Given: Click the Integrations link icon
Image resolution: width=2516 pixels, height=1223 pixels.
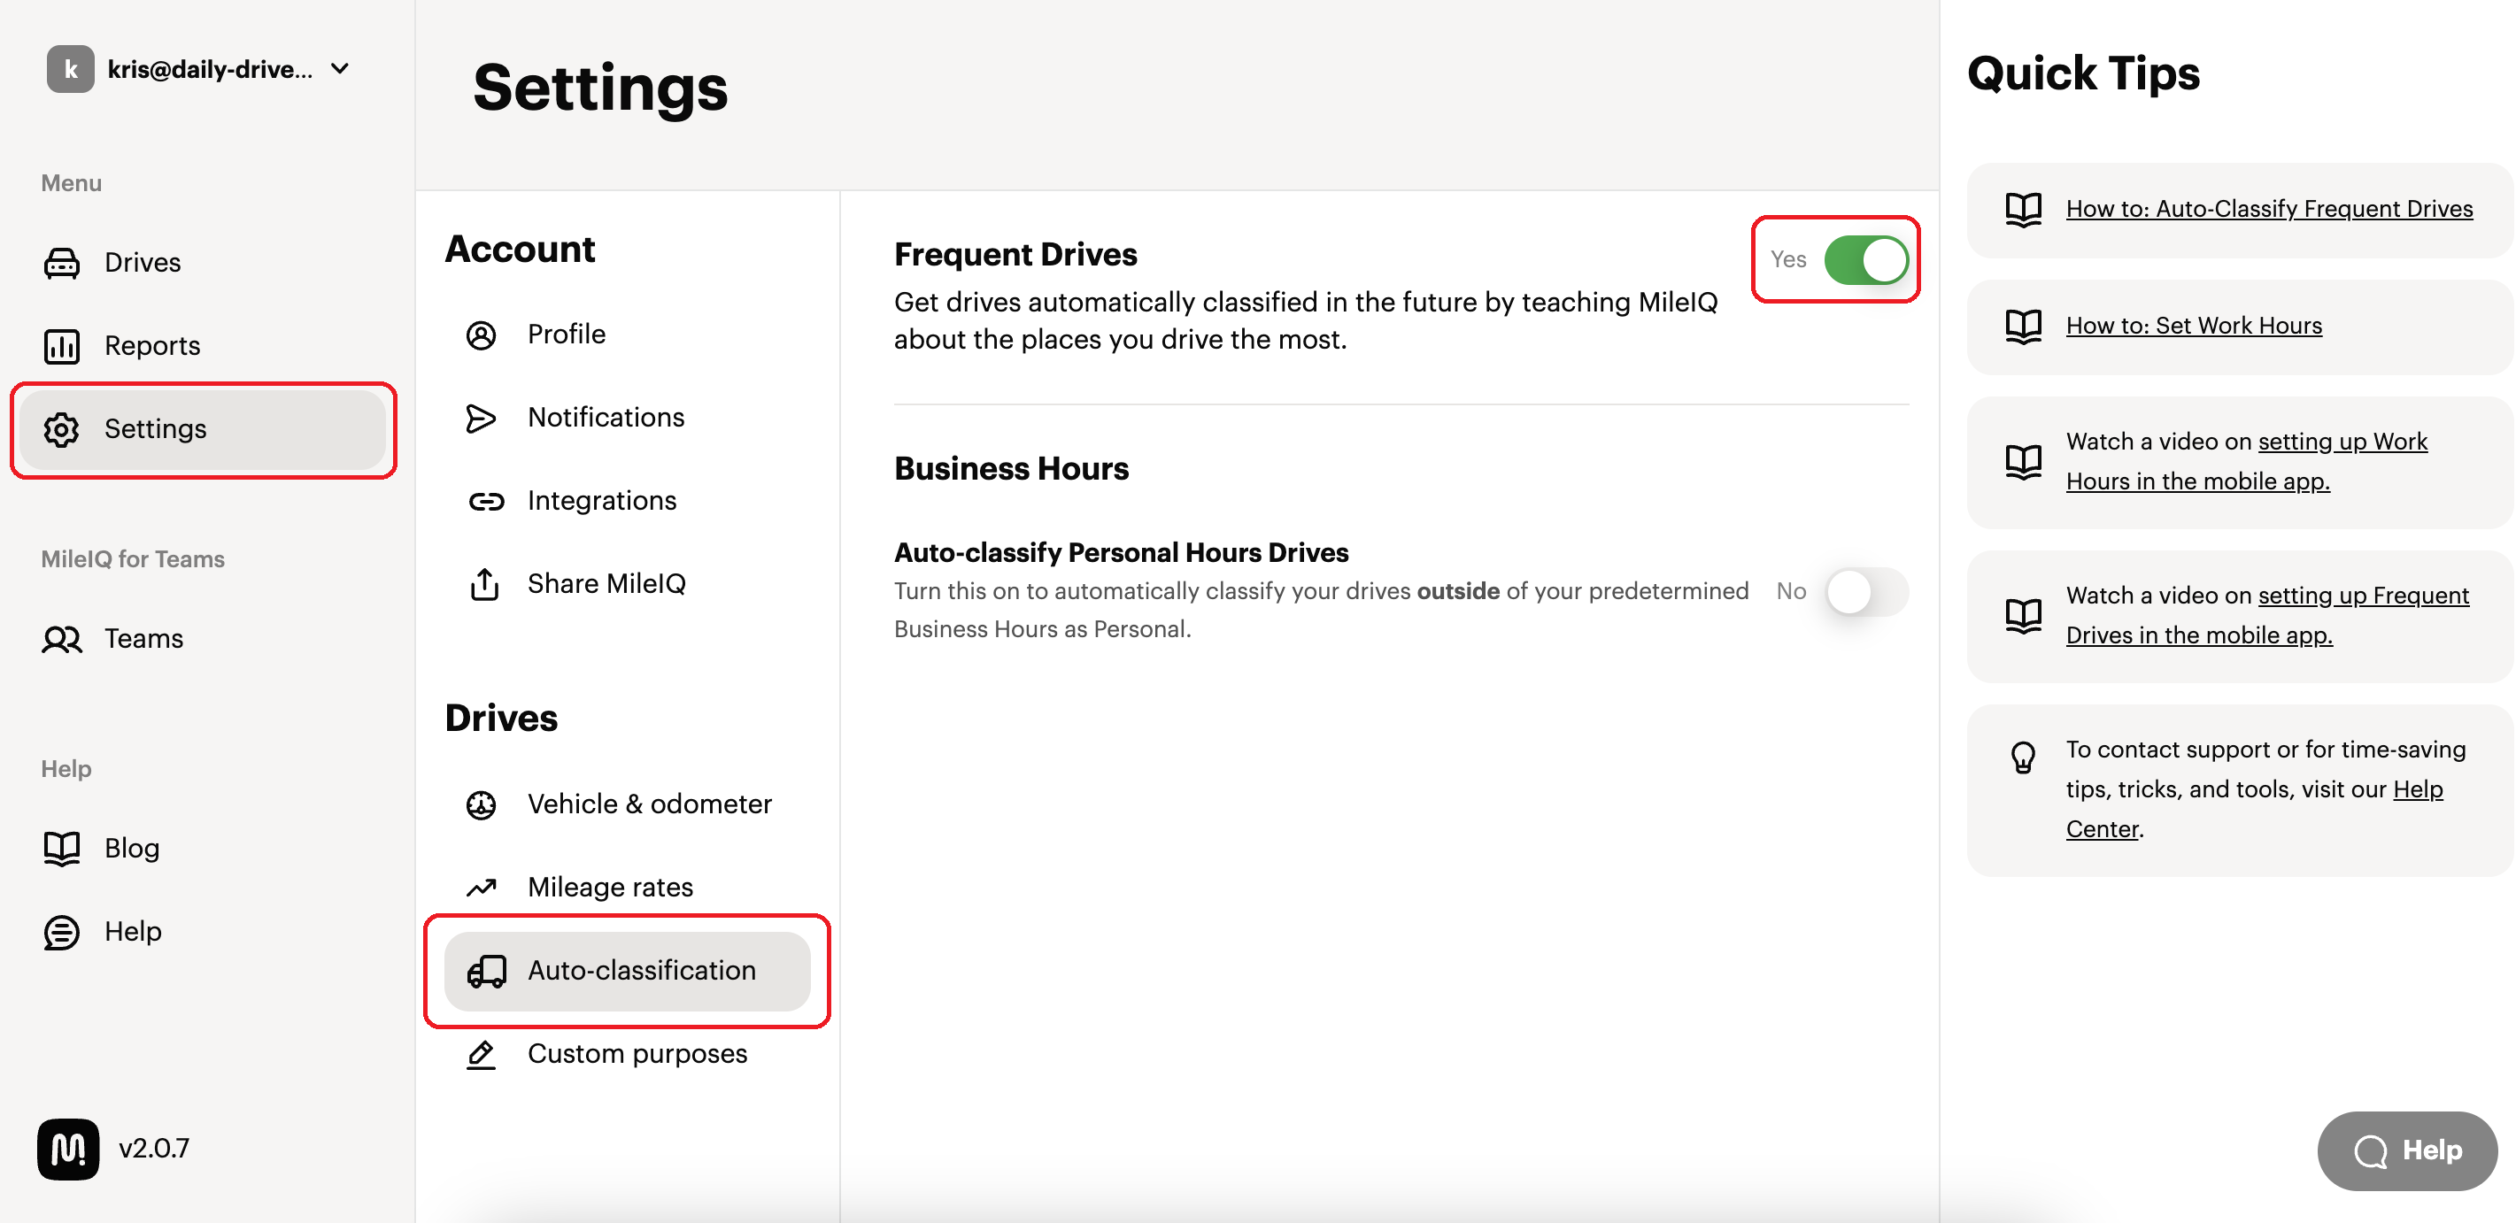Looking at the screenshot, I should [485, 501].
